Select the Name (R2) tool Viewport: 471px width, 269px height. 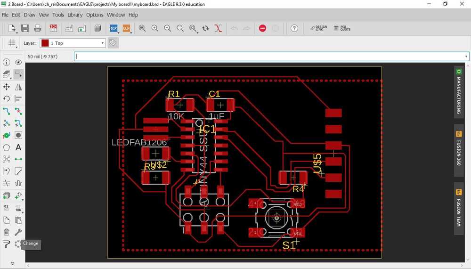[6, 208]
